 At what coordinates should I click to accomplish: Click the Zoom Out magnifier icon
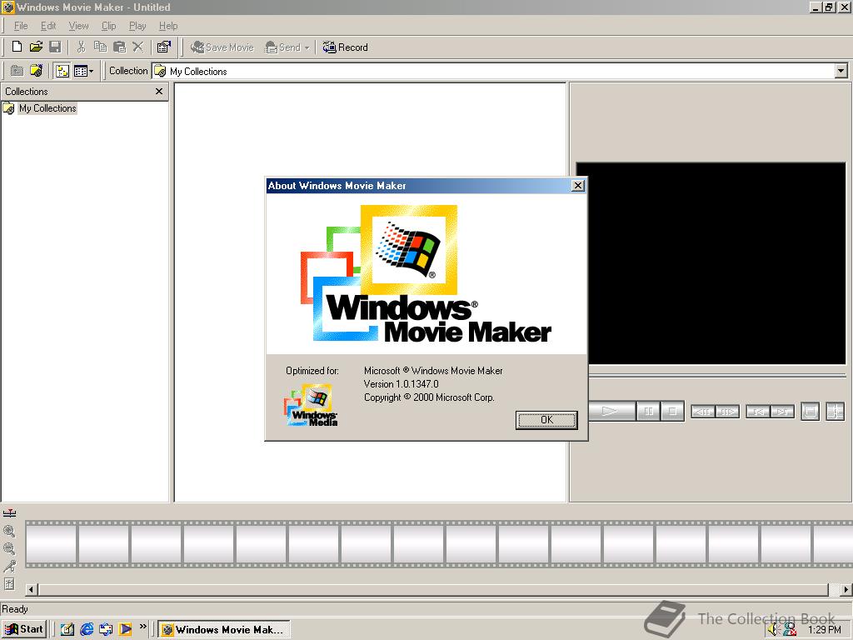(x=9, y=548)
